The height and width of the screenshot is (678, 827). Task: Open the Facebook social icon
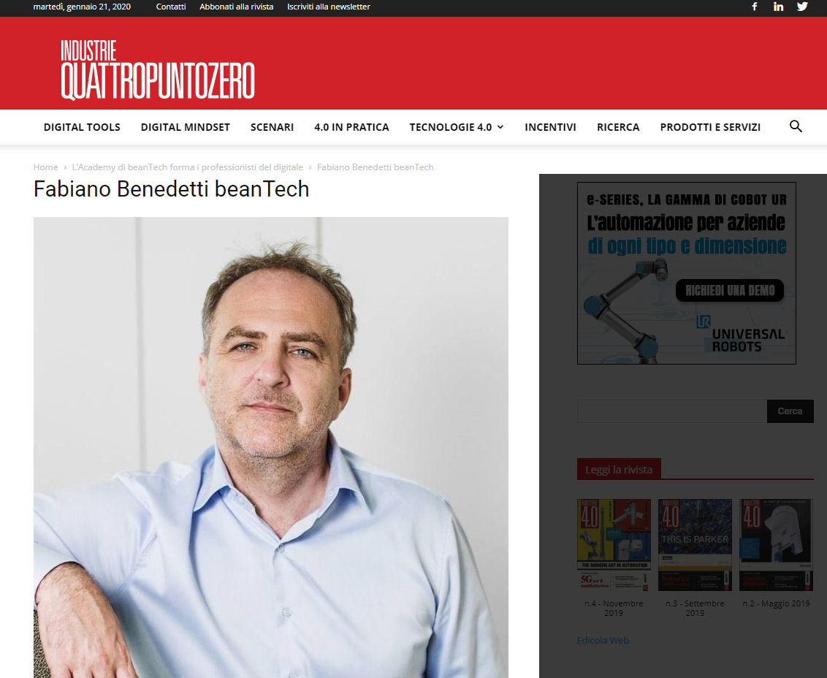(x=755, y=7)
